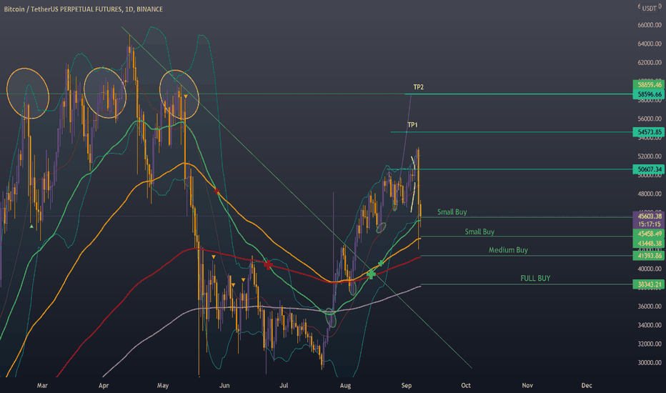Click the Apr label on time axis
The width and height of the screenshot is (666, 393).
[104, 385]
